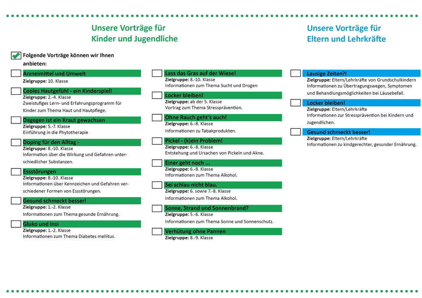This screenshot has height=298, width=422.
Task: Tick the Pickel - (k)ein Problem! checkbox
Action: point(157,141)
